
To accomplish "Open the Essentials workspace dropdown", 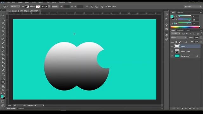I will pyautogui.click(x=193, y=7).
